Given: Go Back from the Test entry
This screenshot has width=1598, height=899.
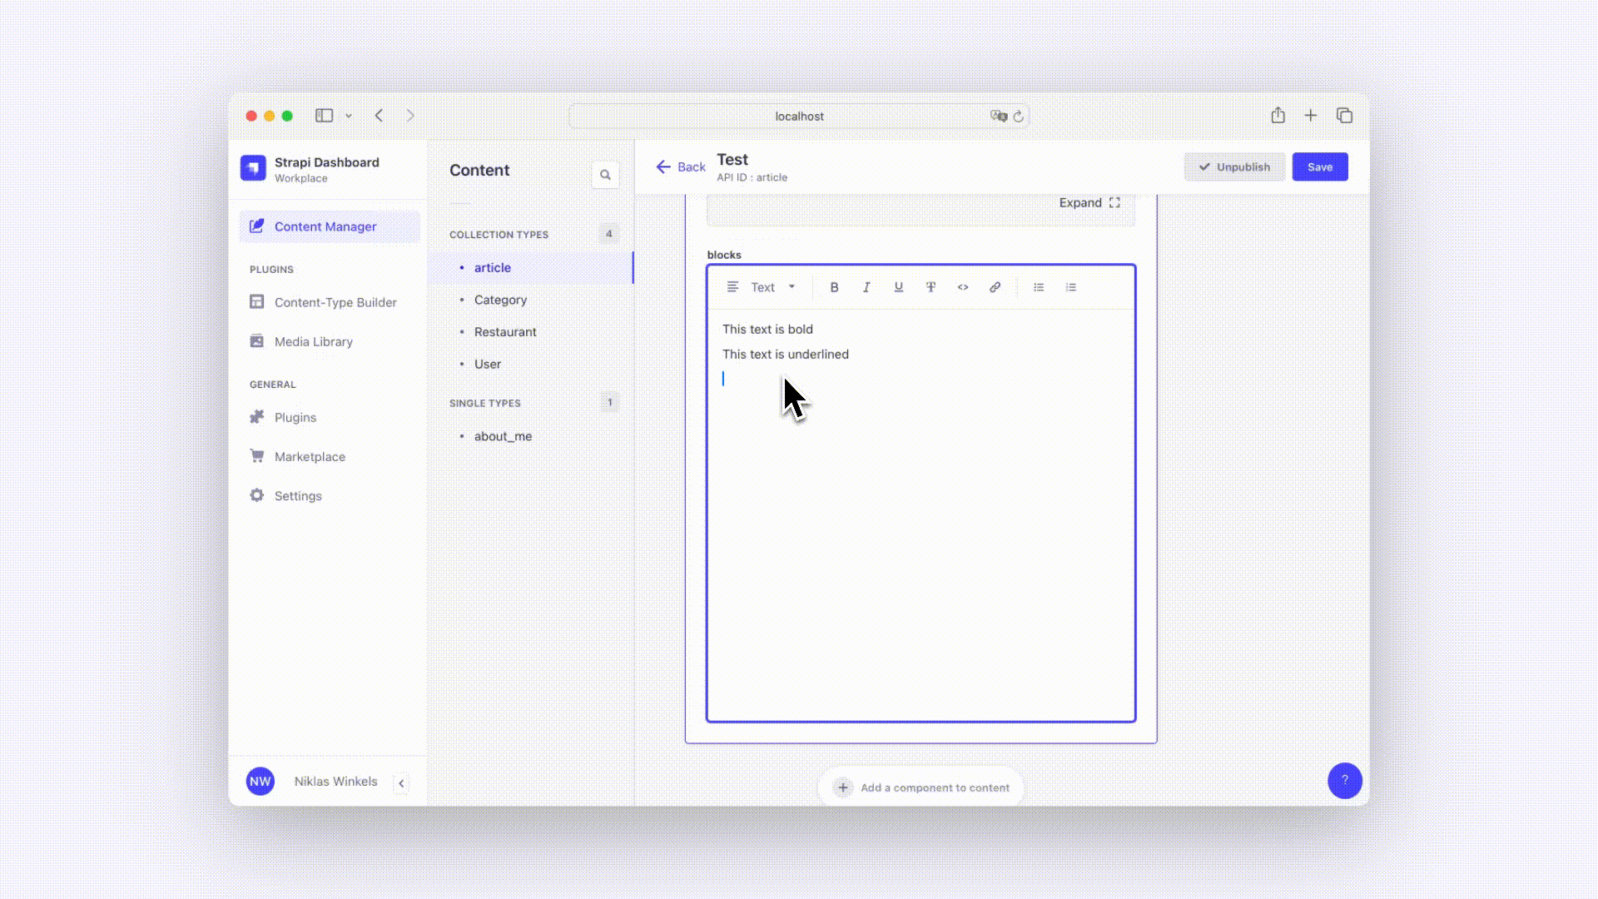Looking at the screenshot, I should [x=681, y=167].
